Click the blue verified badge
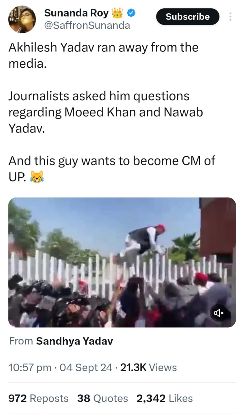 tap(131, 14)
